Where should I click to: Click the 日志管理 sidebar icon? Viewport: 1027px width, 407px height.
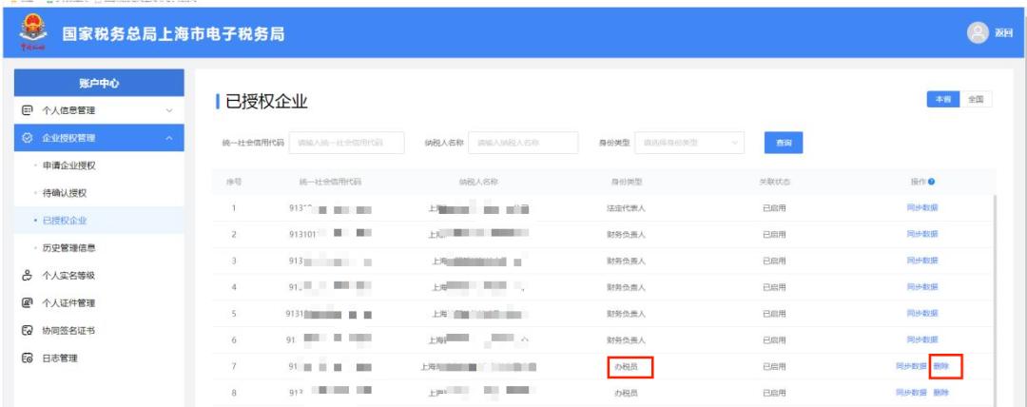coord(28,358)
